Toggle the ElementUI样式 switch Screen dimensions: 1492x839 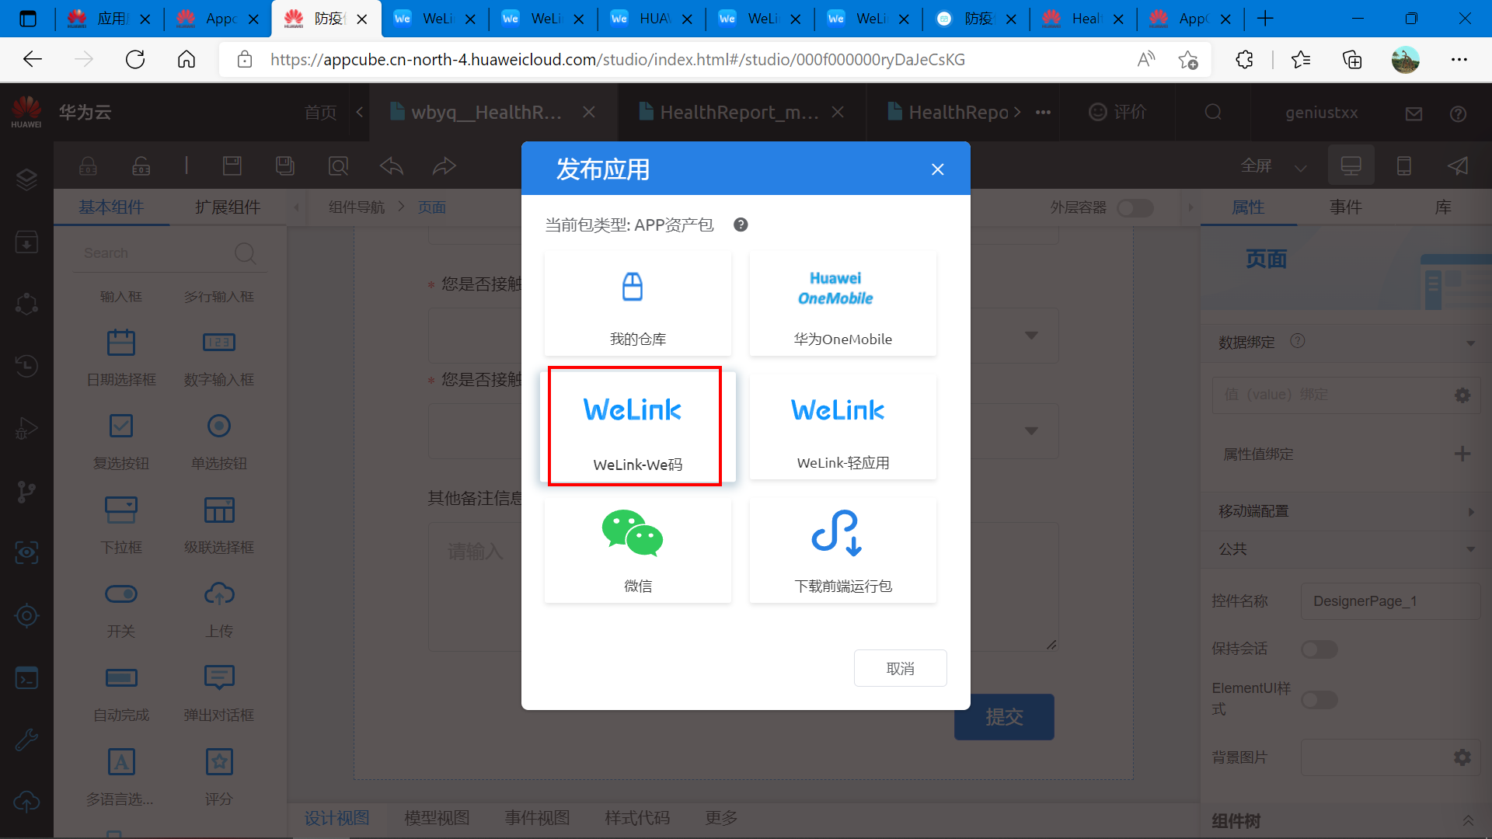click(1319, 699)
